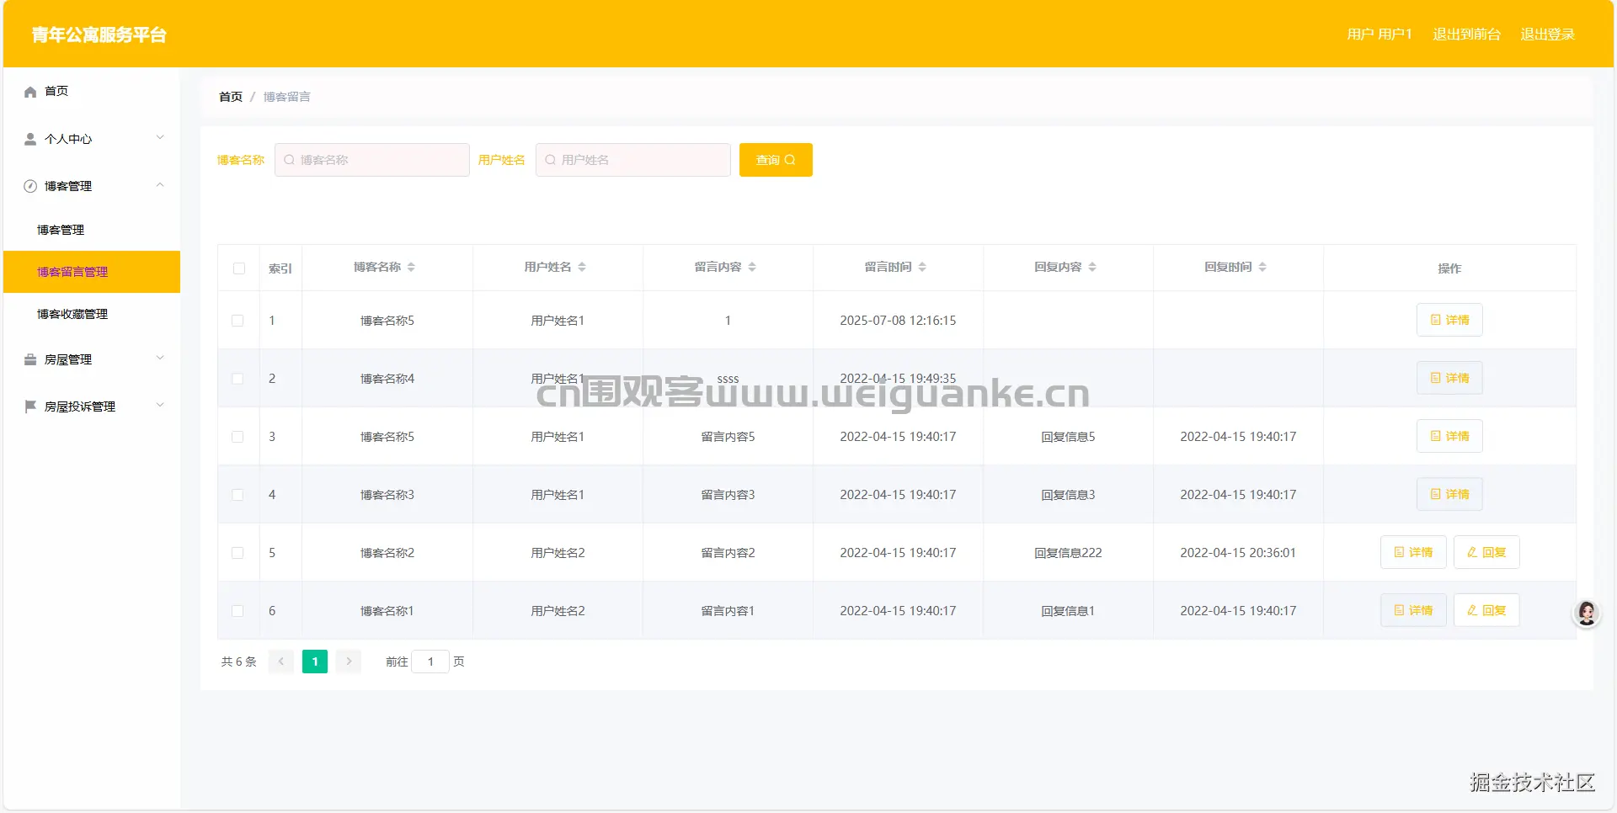
Task: Click 回复 for row 5 博客名称2
Action: [x=1486, y=552]
